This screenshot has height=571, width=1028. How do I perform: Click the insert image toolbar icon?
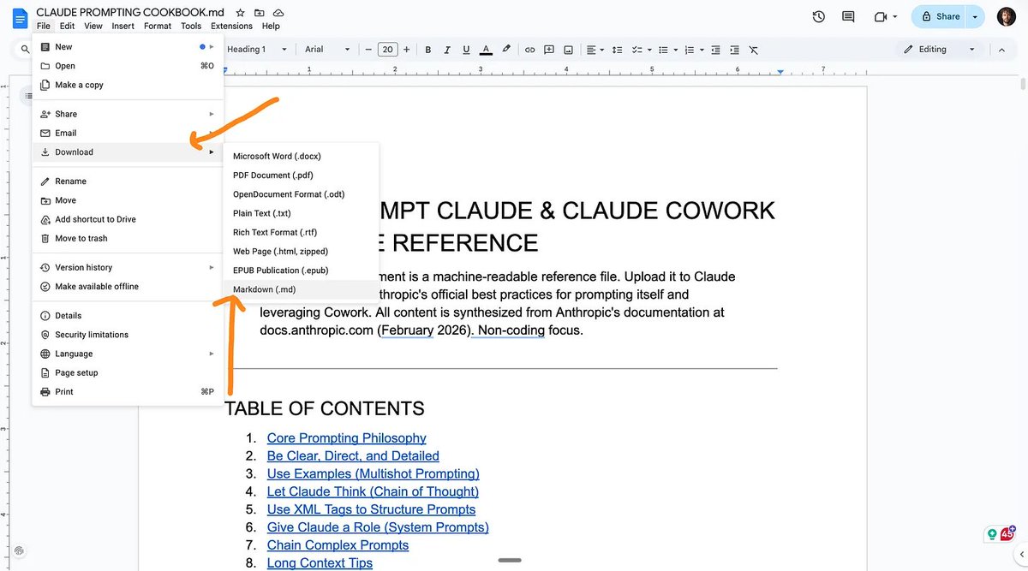(x=569, y=50)
